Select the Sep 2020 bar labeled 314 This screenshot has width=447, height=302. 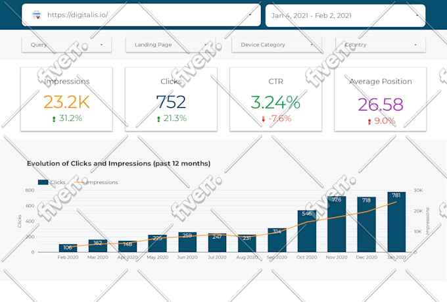click(x=277, y=240)
